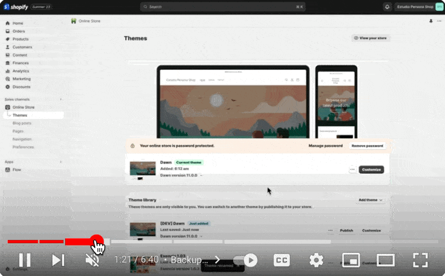Click the Dawn current theme thumbnail
The height and width of the screenshot is (276, 445).
pyautogui.click(x=142, y=169)
